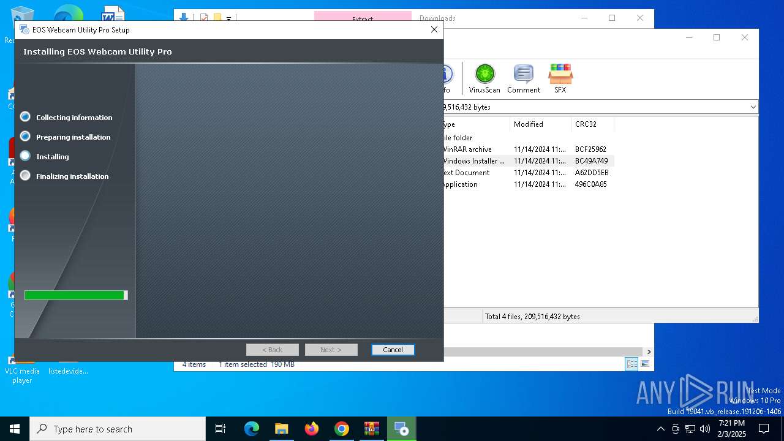Open the Windows Start menu

(15, 429)
